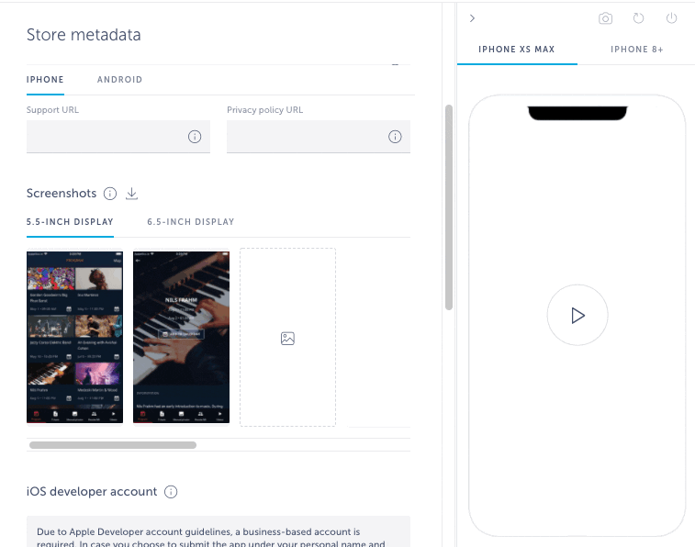
Task: Choose the iPhone XS Max preview tab
Action: (517, 50)
